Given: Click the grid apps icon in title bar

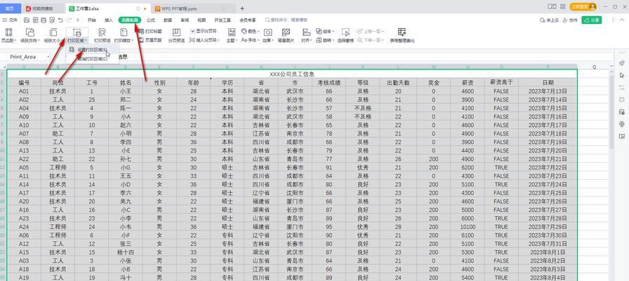Looking at the screenshot, I should click(x=563, y=7).
